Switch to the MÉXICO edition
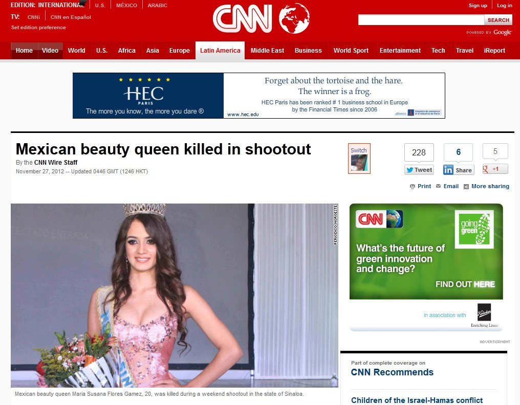The image size is (520, 405). coord(126,6)
